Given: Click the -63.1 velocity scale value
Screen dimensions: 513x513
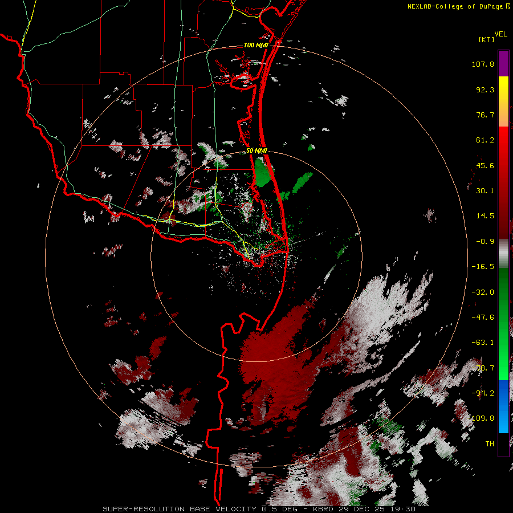Looking at the screenshot, I should (483, 343).
